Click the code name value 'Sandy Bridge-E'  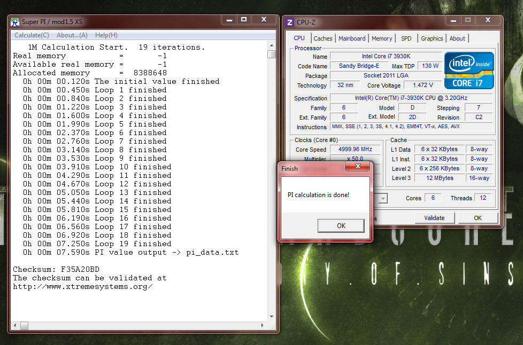coord(359,66)
